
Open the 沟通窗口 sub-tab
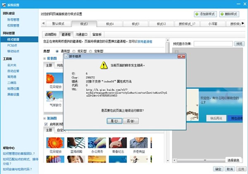pyautogui.click(x=81, y=34)
